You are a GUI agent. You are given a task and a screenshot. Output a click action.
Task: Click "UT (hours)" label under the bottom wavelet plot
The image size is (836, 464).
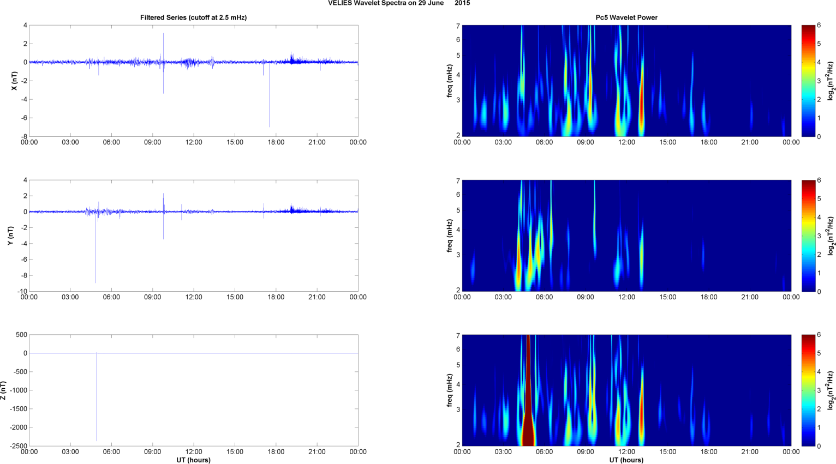tap(626, 460)
